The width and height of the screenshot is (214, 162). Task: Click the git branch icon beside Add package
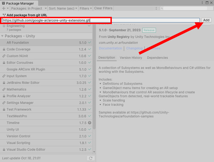click(4, 15)
